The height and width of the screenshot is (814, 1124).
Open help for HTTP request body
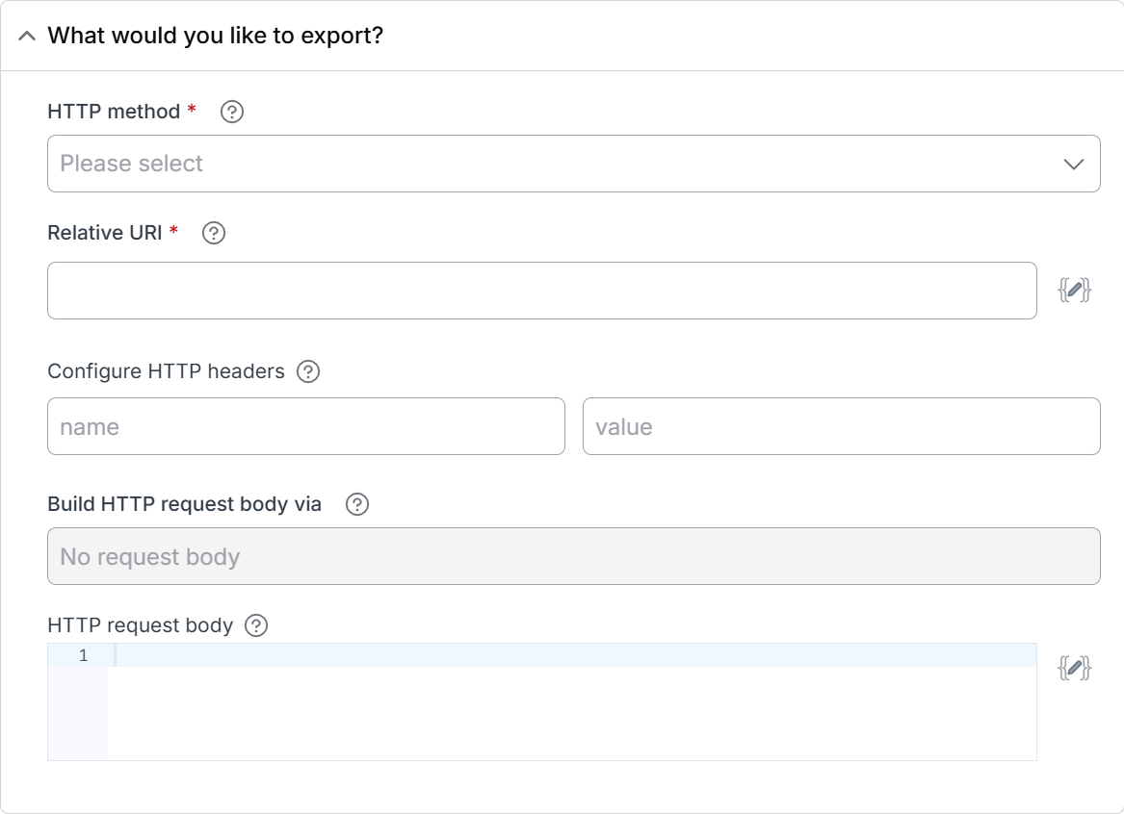(256, 625)
